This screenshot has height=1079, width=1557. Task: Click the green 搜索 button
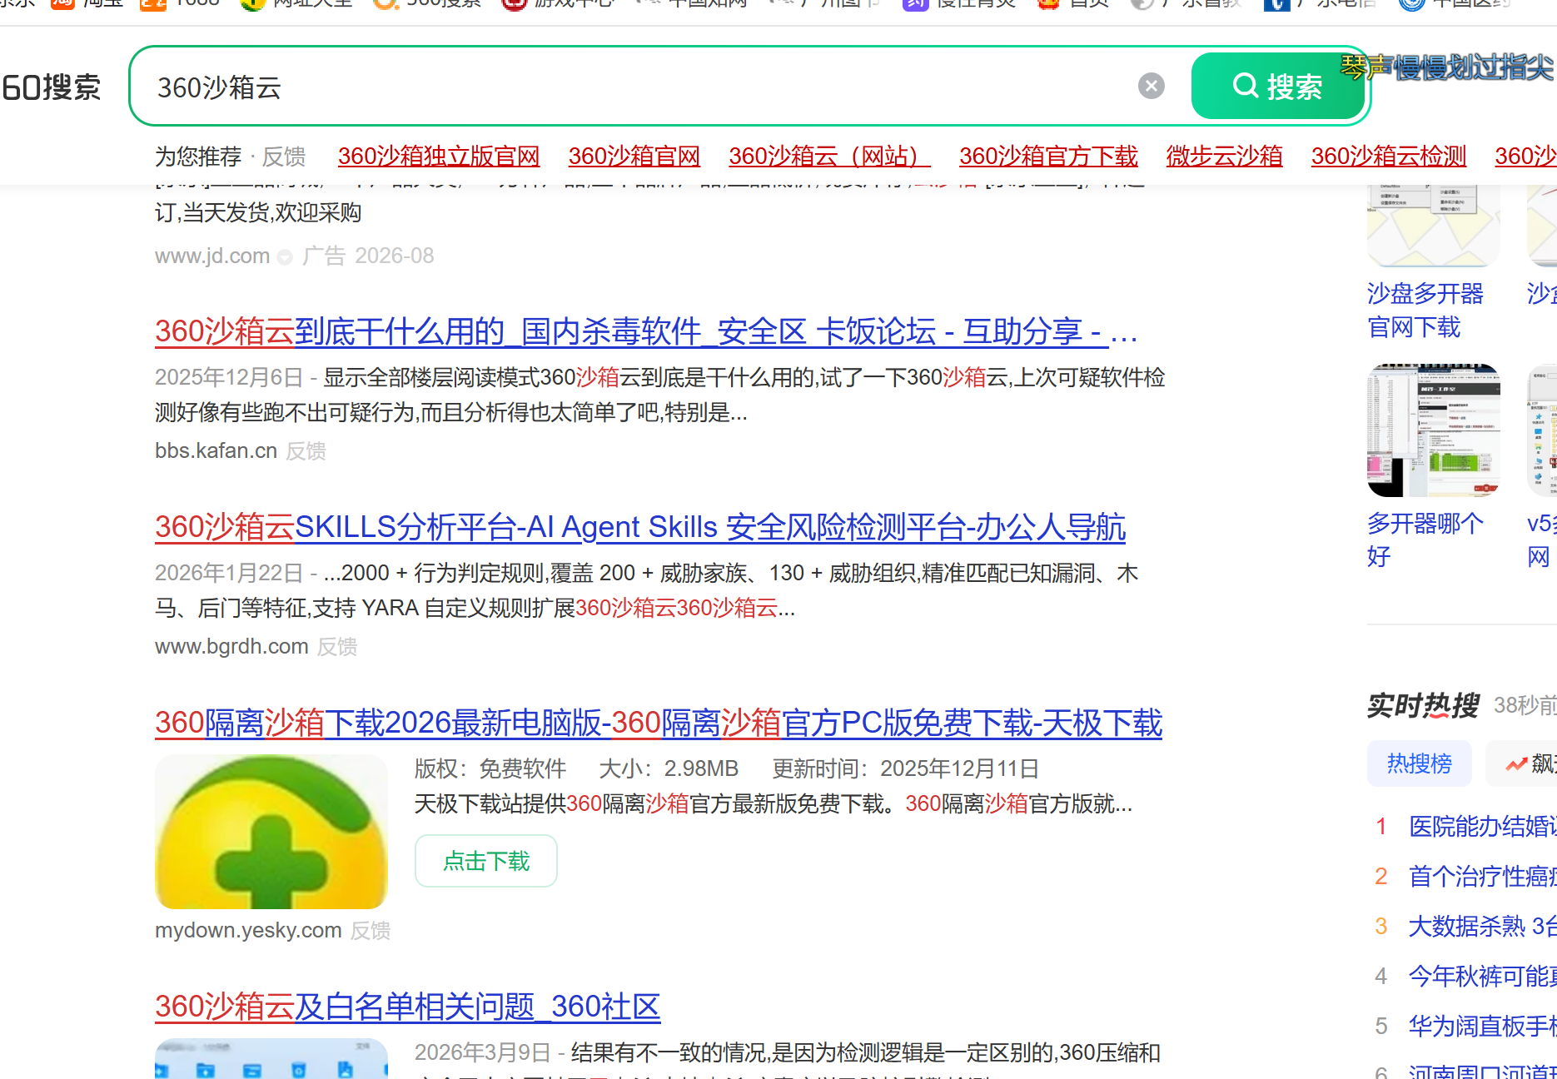[x=1278, y=86]
